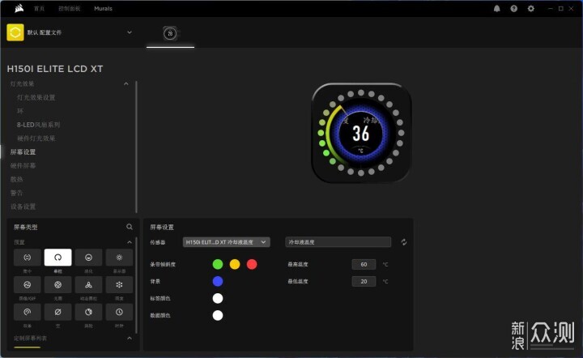Collapse the lighting effects (灯光效果) section

tap(126, 83)
